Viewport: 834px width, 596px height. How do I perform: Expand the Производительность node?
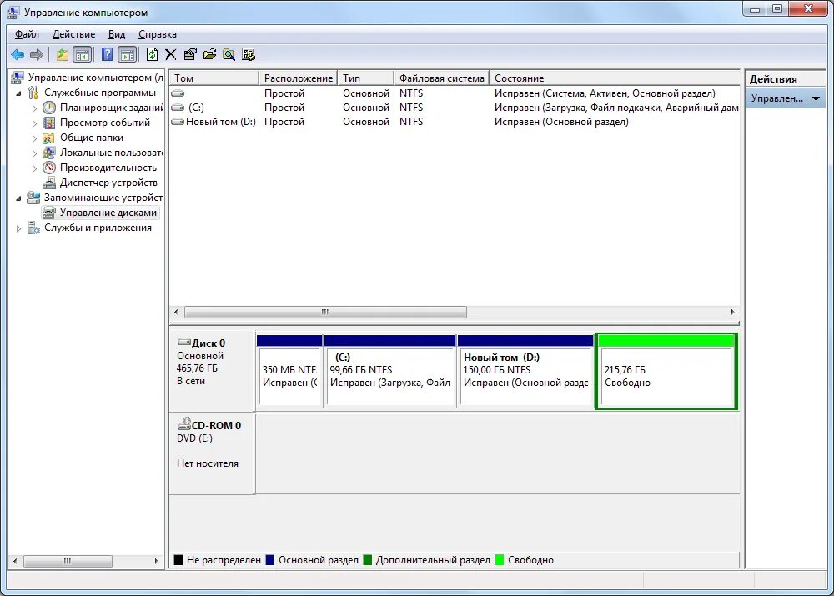click(34, 168)
